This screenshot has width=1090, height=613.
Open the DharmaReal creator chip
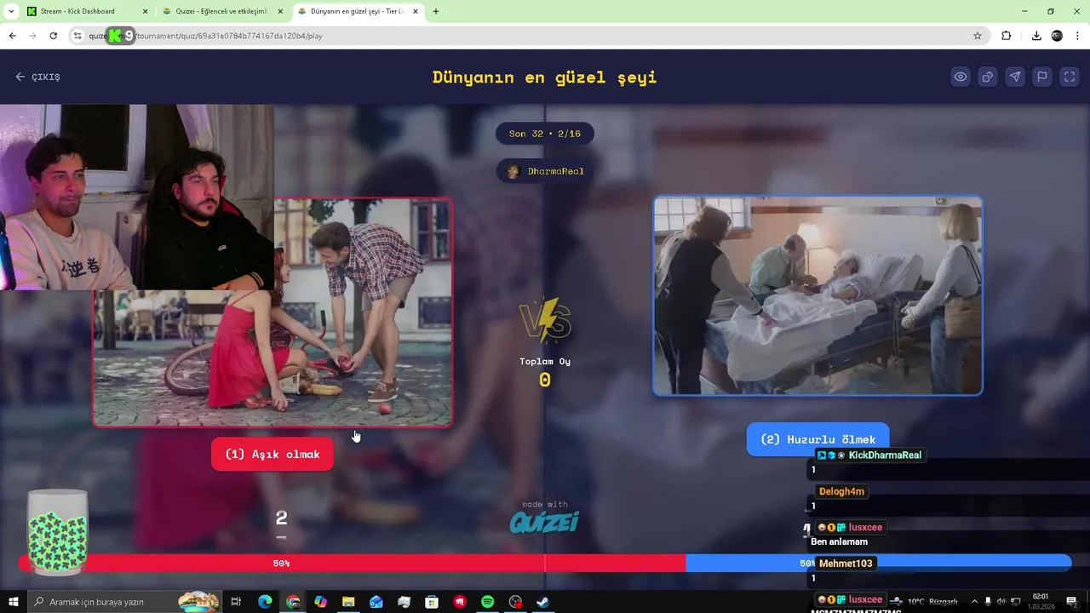click(545, 171)
